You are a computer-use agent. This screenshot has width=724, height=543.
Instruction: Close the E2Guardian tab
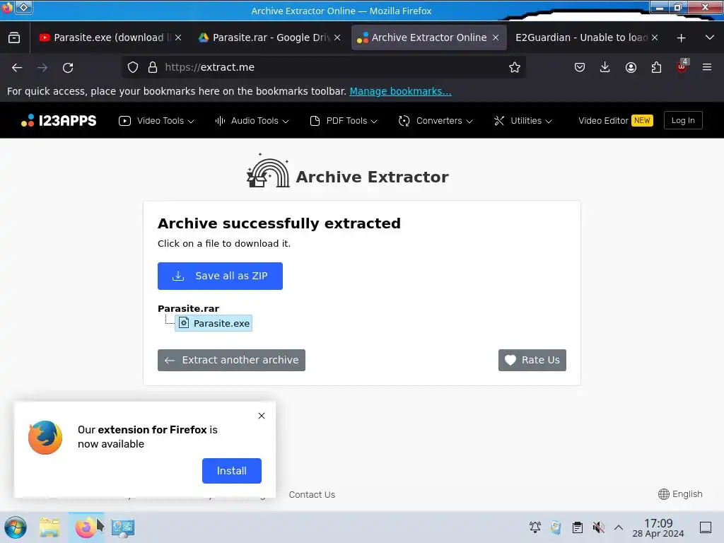coord(654,38)
